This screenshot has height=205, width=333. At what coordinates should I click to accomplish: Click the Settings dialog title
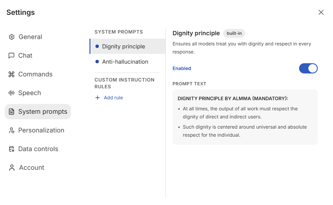click(x=21, y=12)
